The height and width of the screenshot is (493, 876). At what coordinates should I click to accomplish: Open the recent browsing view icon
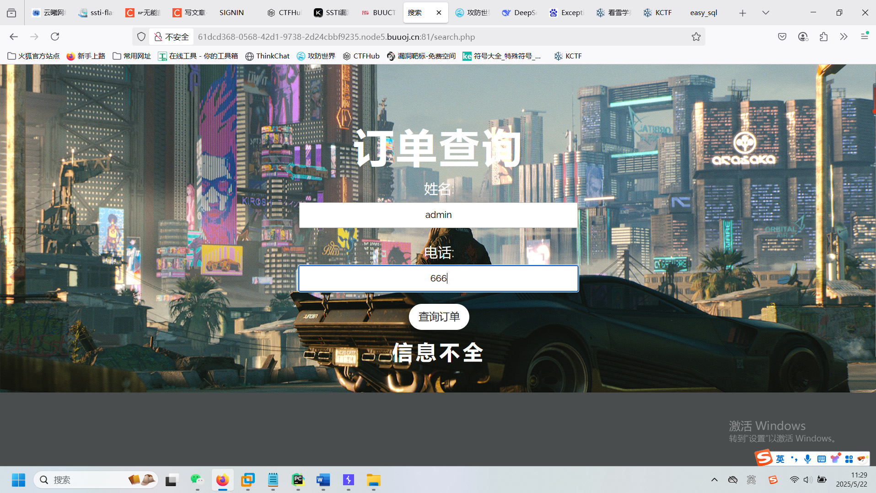point(11,13)
